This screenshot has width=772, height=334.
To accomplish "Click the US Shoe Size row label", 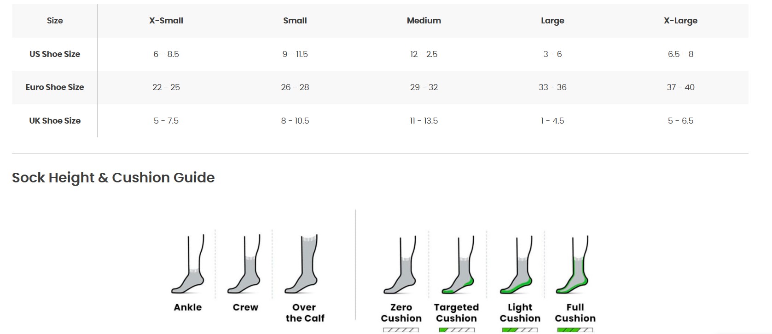I will tap(55, 54).
